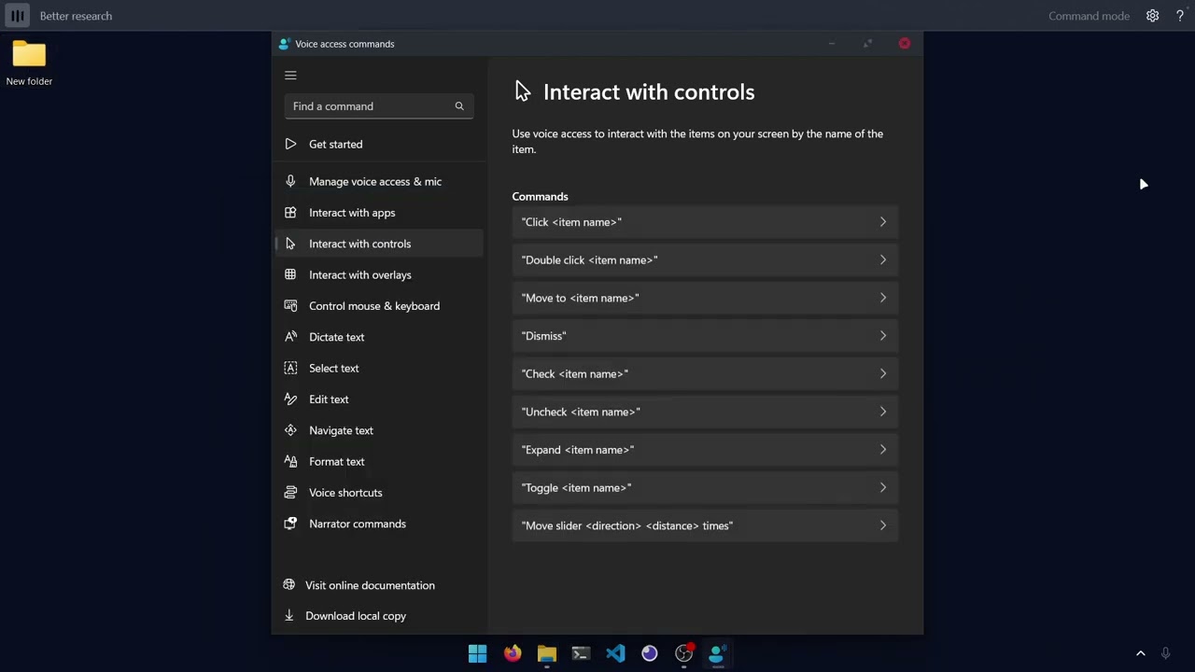Viewport: 1195px width, 672px height.
Task: Open voice access settings gear
Action: (1153, 16)
